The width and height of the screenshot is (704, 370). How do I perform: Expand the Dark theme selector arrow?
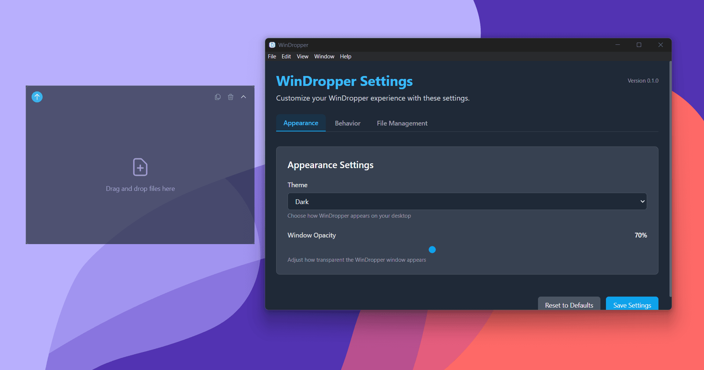click(642, 201)
